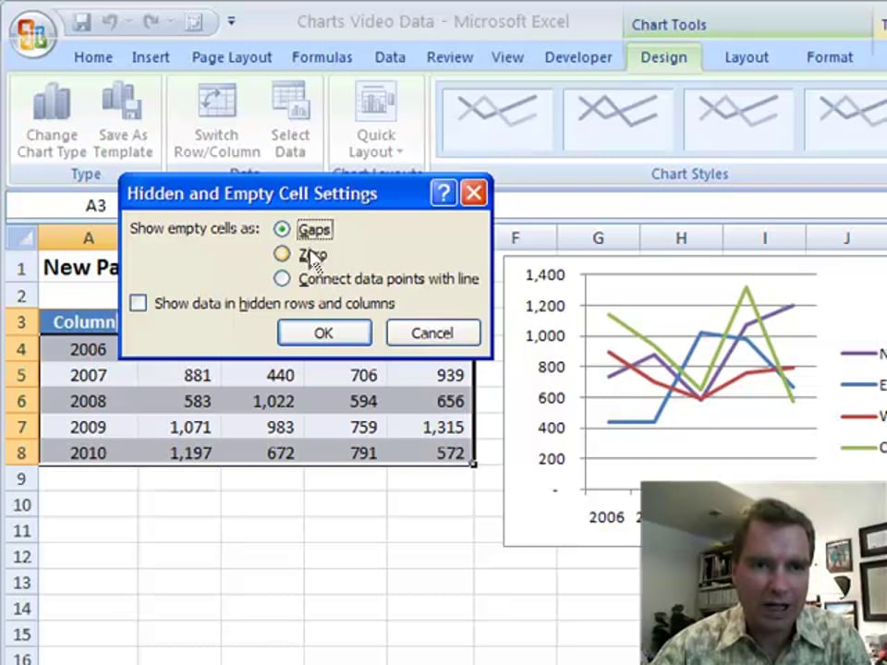887x665 pixels.
Task: Click cell containing 594
Action: (346, 401)
